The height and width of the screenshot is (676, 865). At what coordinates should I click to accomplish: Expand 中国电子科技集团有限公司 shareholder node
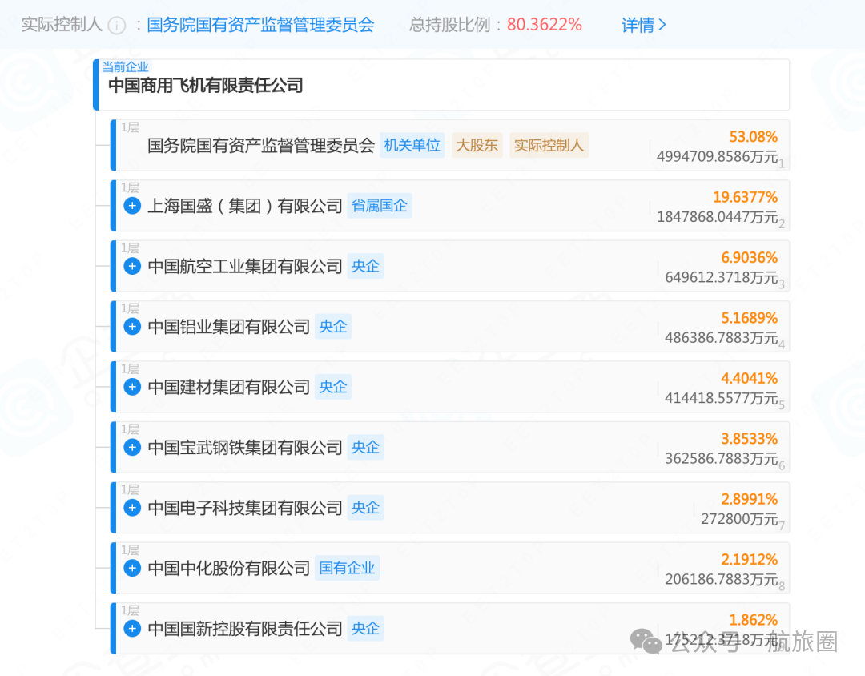tap(132, 507)
